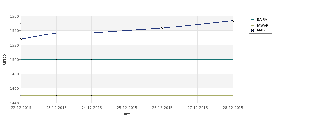Image resolution: width=313 pixels, height=137 pixels.
Task: Click the RATES axis title
Action: (4, 60)
